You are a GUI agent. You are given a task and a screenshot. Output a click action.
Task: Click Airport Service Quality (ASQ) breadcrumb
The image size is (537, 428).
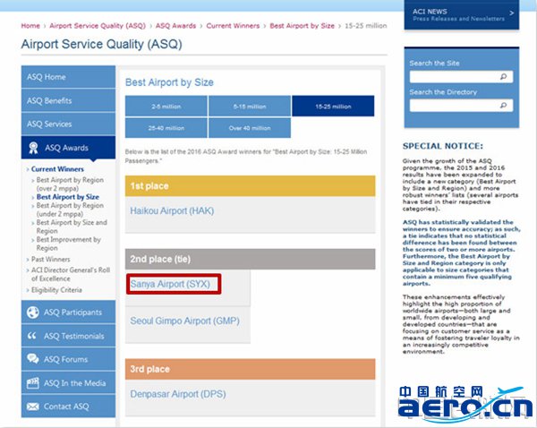click(98, 26)
